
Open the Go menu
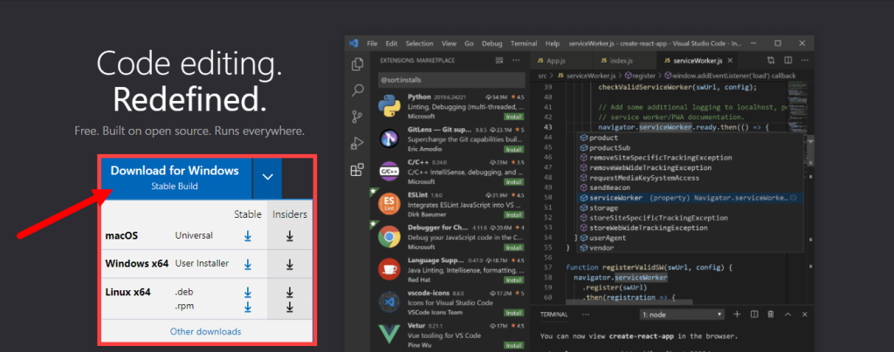[469, 44]
